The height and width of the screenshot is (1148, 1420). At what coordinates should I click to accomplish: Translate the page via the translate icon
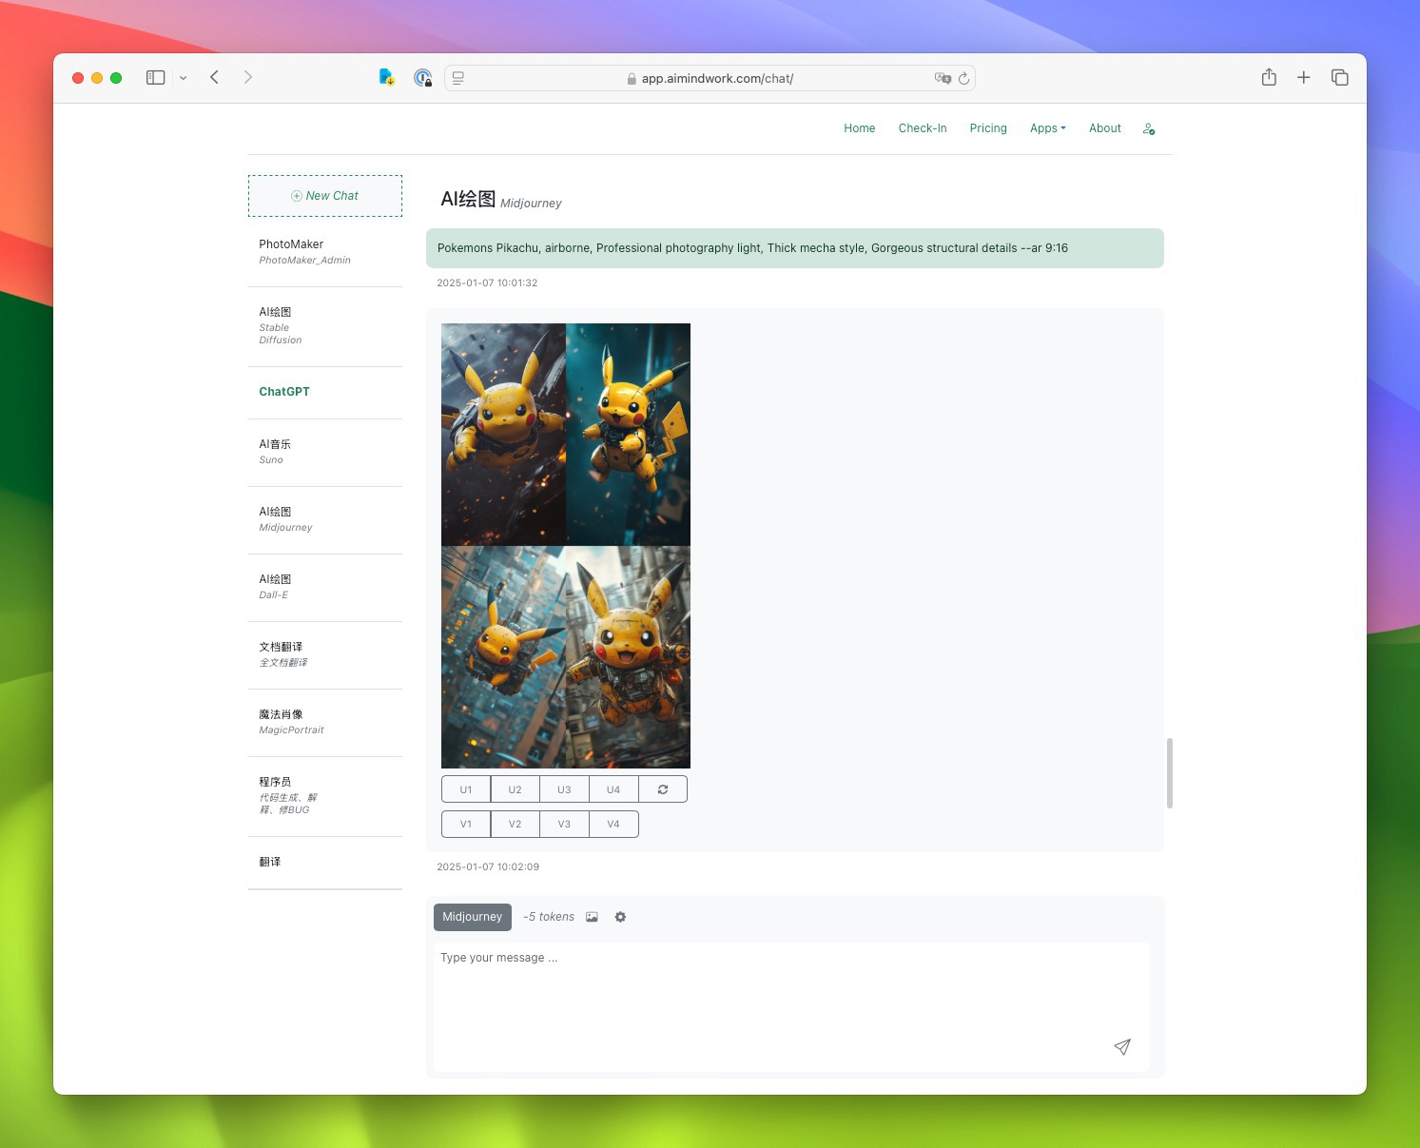click(943, 78)
